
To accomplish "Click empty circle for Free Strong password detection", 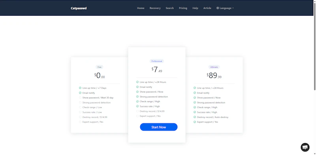I will pyautogui.click(x=80, y=103).
